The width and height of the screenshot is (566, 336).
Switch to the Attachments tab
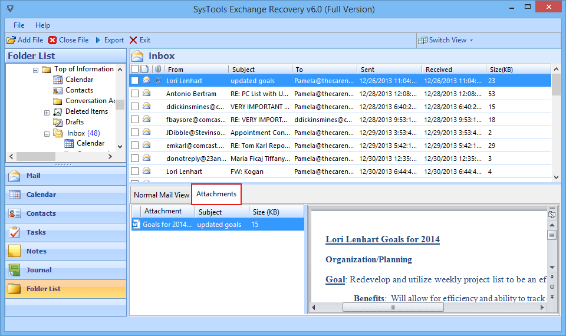pyautogui.click(x=216, y=194)
